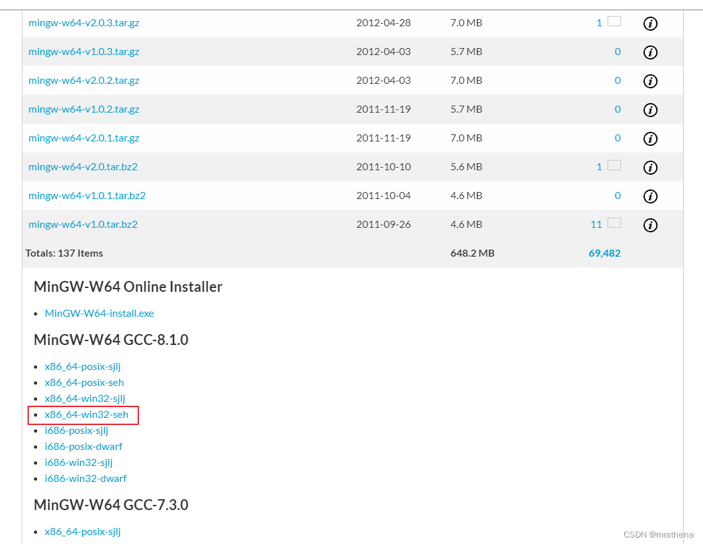The image size is (703, 544).
Task: Click total size 648.2 MB
Action: click(x=472, y=253)
